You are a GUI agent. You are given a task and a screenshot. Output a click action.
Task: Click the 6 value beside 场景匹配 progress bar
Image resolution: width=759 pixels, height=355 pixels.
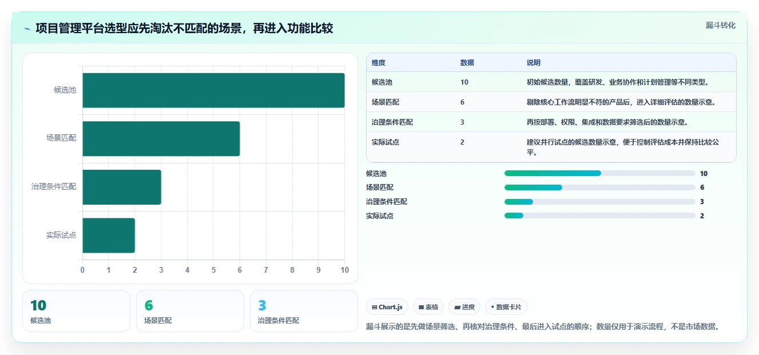click(702, 188)
